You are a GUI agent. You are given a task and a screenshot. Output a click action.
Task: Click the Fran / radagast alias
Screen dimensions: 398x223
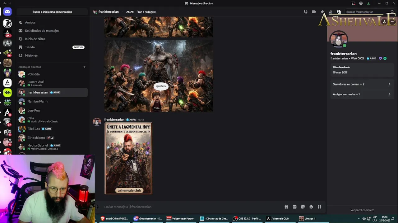[146, 12]
